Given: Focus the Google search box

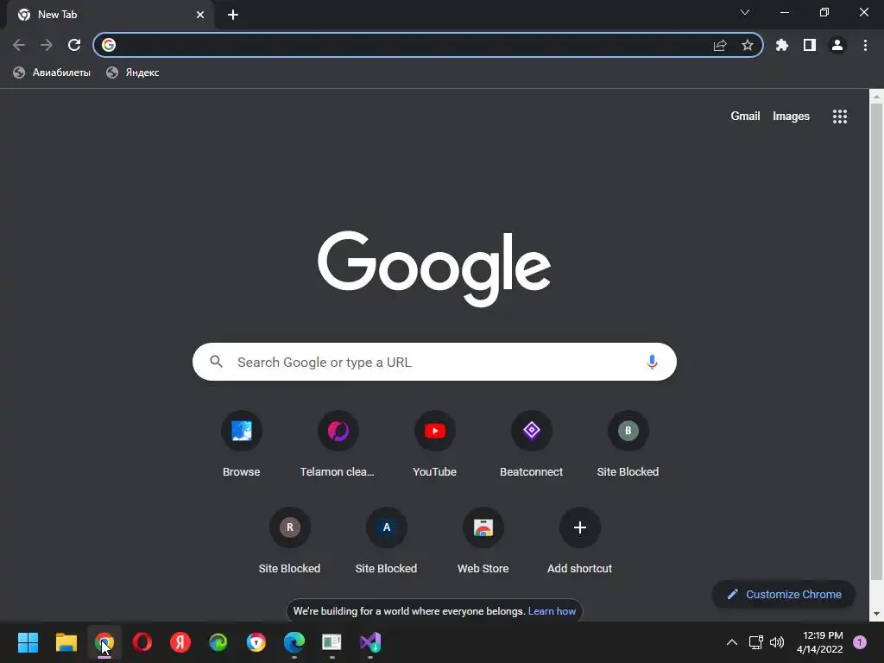Looking at the screenshot, I should click(x=434, y=362).
